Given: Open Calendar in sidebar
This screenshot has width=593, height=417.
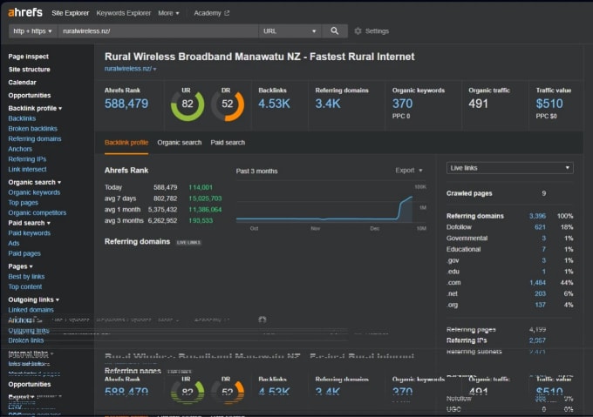Looking at the screenshot, I should pos(23,82).
